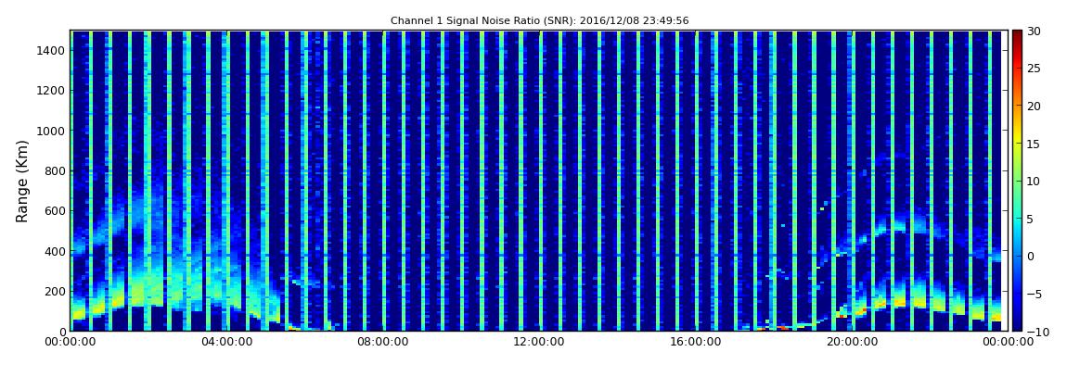Click the colorbar value −5
1067x377 pixels.
pos(1034,295)
